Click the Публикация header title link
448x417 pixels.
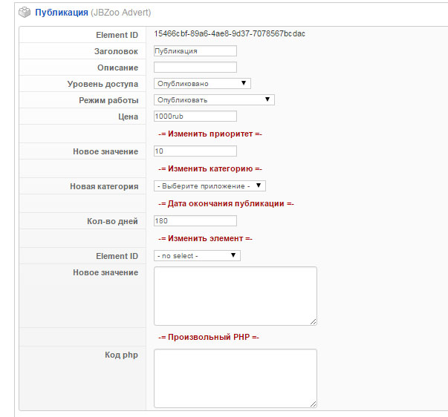point(61,13)
